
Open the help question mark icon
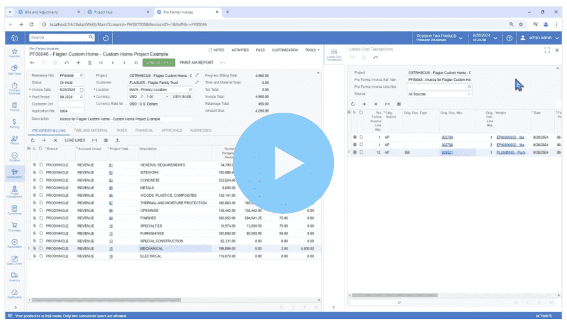[509, 38]
